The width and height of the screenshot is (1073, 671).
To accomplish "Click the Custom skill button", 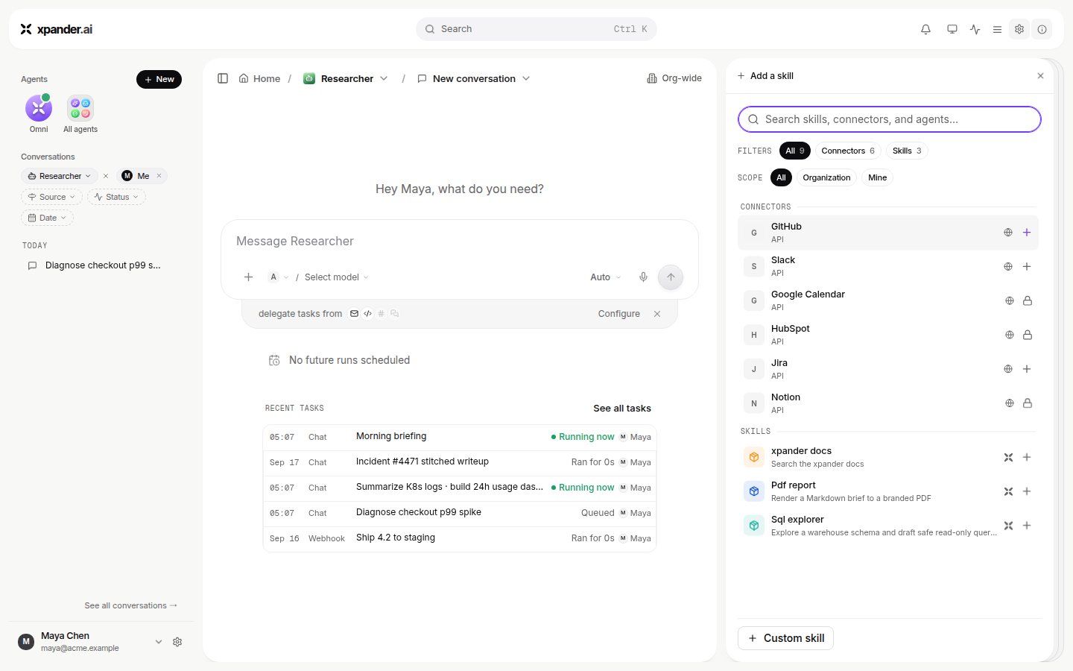I will tap(785, 638).
